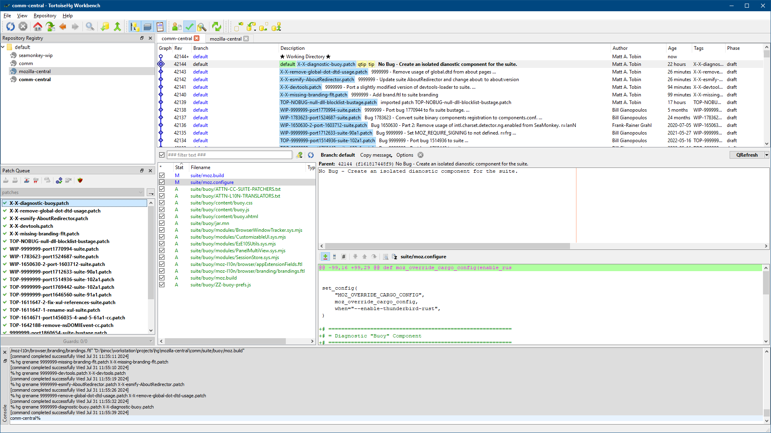Click the red shield guards icon in Patch Queue
771x433 pixels.
[80, 180]
